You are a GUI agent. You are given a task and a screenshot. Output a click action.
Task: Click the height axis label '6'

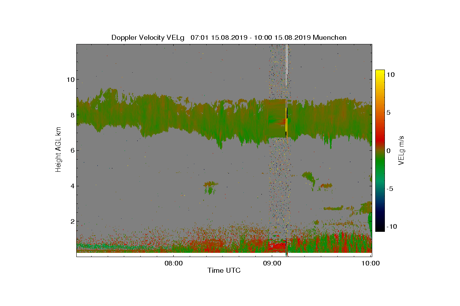tap(72, 150)
